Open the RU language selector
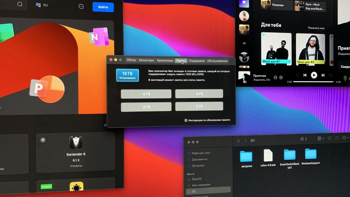The width and height of the screenshot is (350, 197). 42,5
